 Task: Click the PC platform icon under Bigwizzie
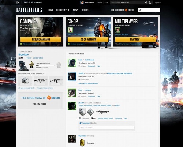(x=21, y=58)
